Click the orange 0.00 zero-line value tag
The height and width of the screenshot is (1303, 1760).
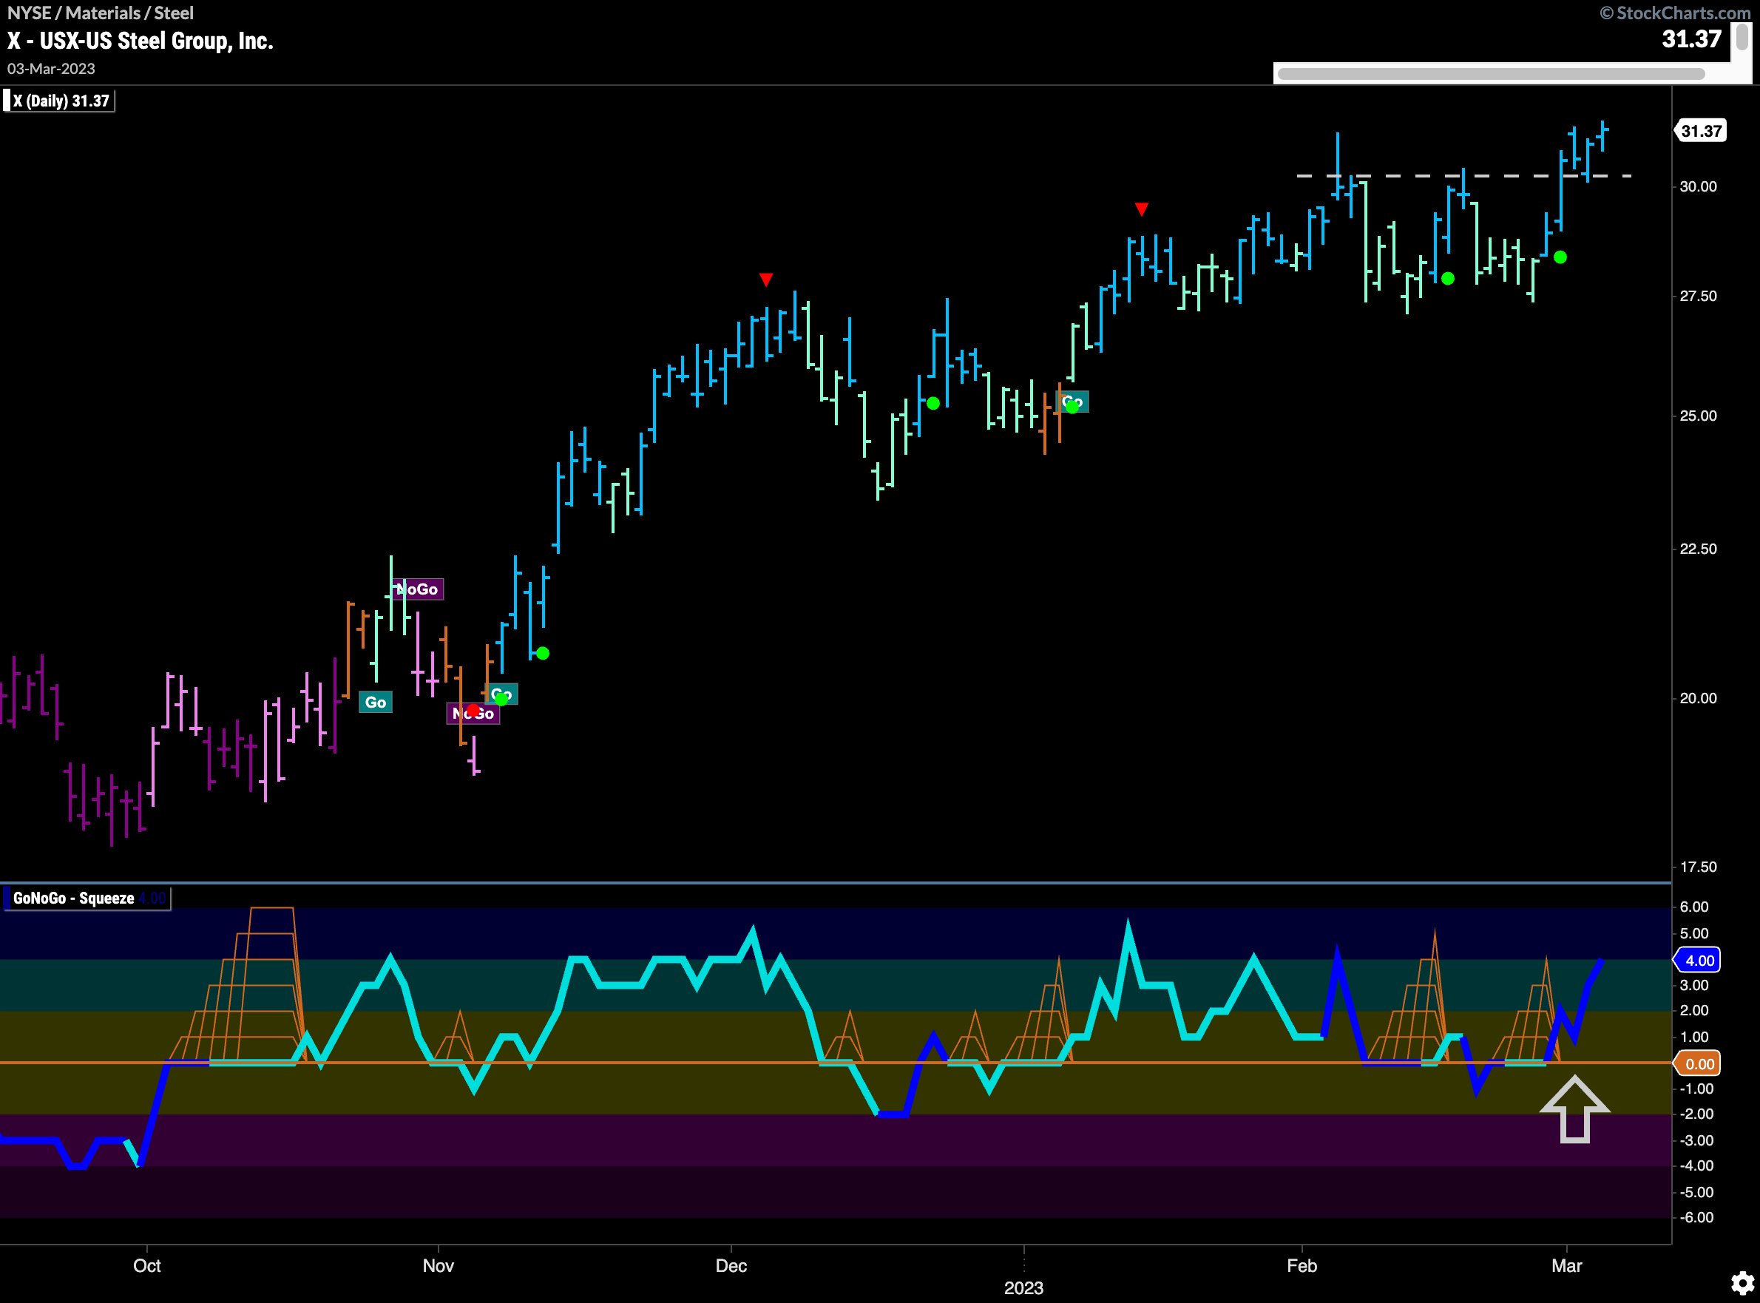[1698, 1064]
